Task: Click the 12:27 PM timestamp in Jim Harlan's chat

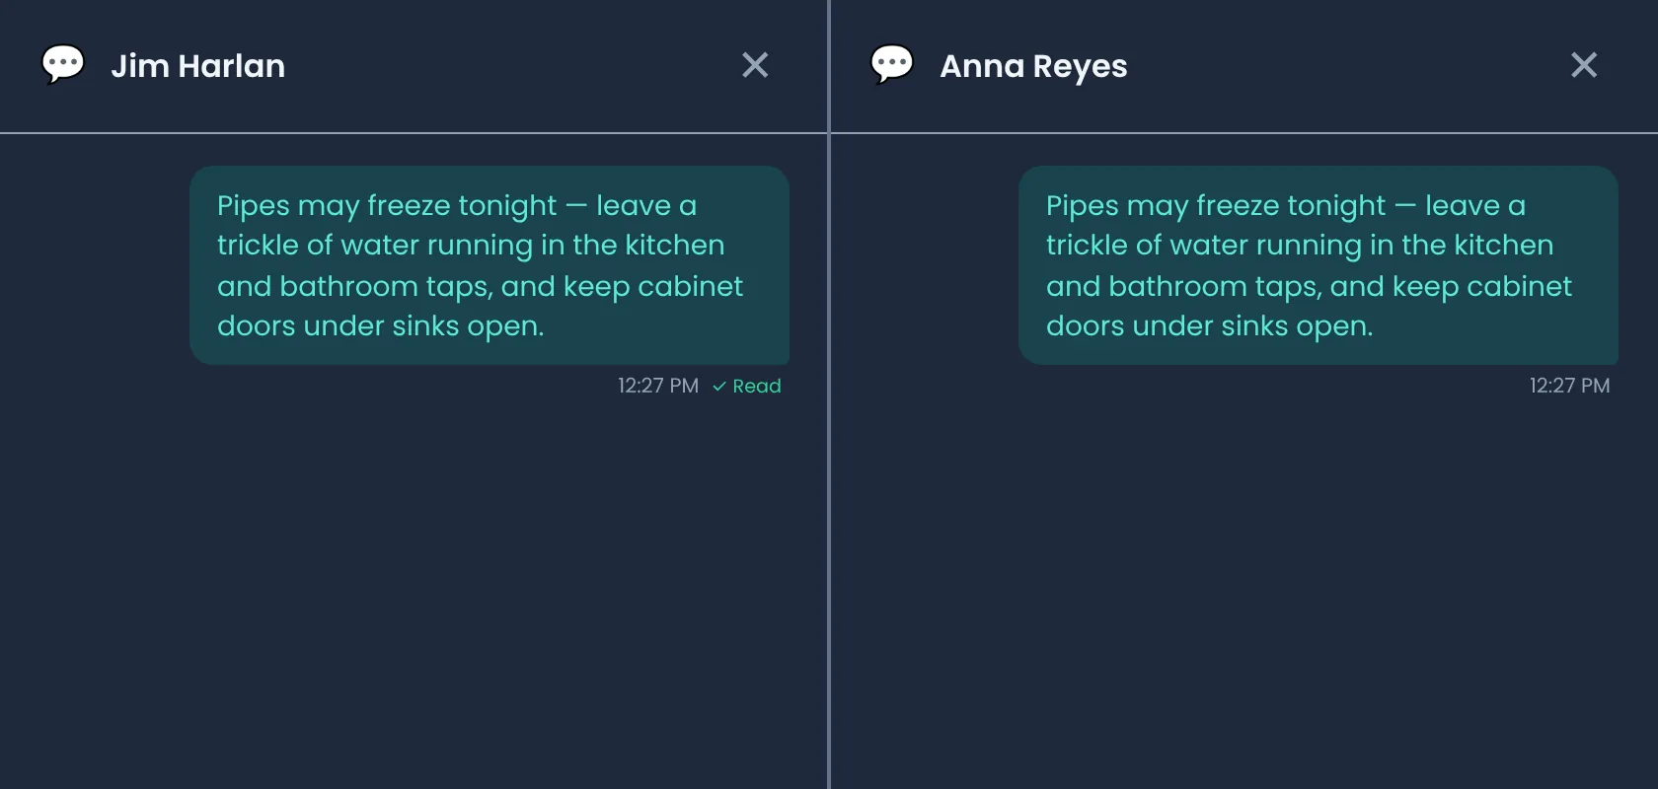Action: pos(658,386)
